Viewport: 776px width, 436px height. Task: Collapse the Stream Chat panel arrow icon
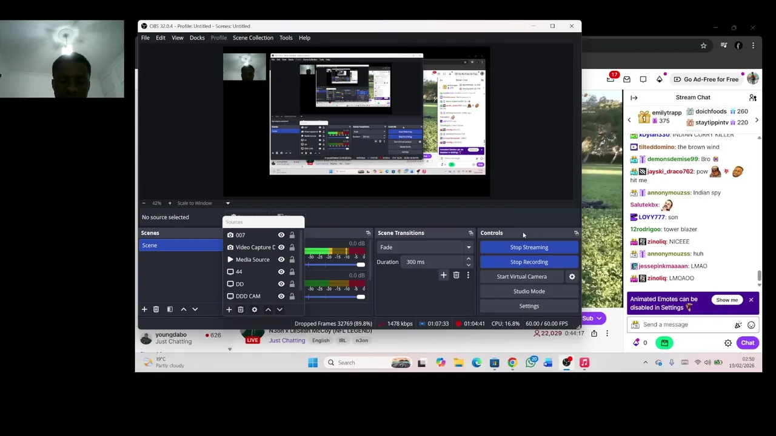pyautogui.click(x=634, y=97)
